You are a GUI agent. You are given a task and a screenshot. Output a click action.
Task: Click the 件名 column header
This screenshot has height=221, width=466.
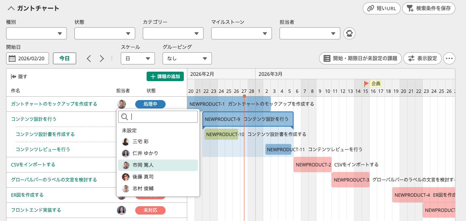click(16, 91)
